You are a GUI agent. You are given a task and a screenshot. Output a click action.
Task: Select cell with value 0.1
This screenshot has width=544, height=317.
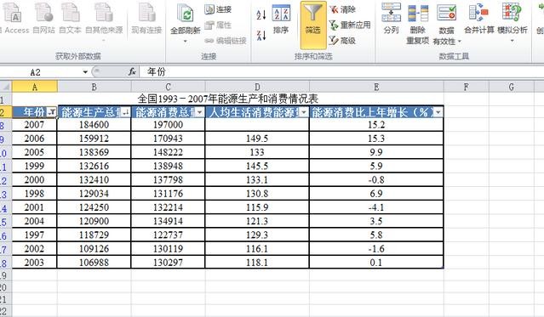pos(376,263)
